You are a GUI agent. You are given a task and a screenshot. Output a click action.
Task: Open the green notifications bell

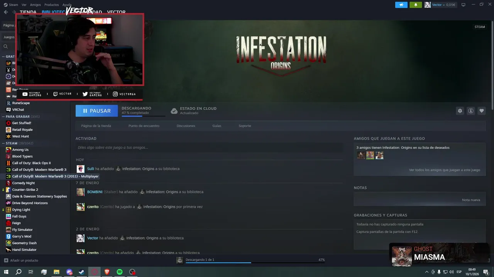click(x=416, y=5)
